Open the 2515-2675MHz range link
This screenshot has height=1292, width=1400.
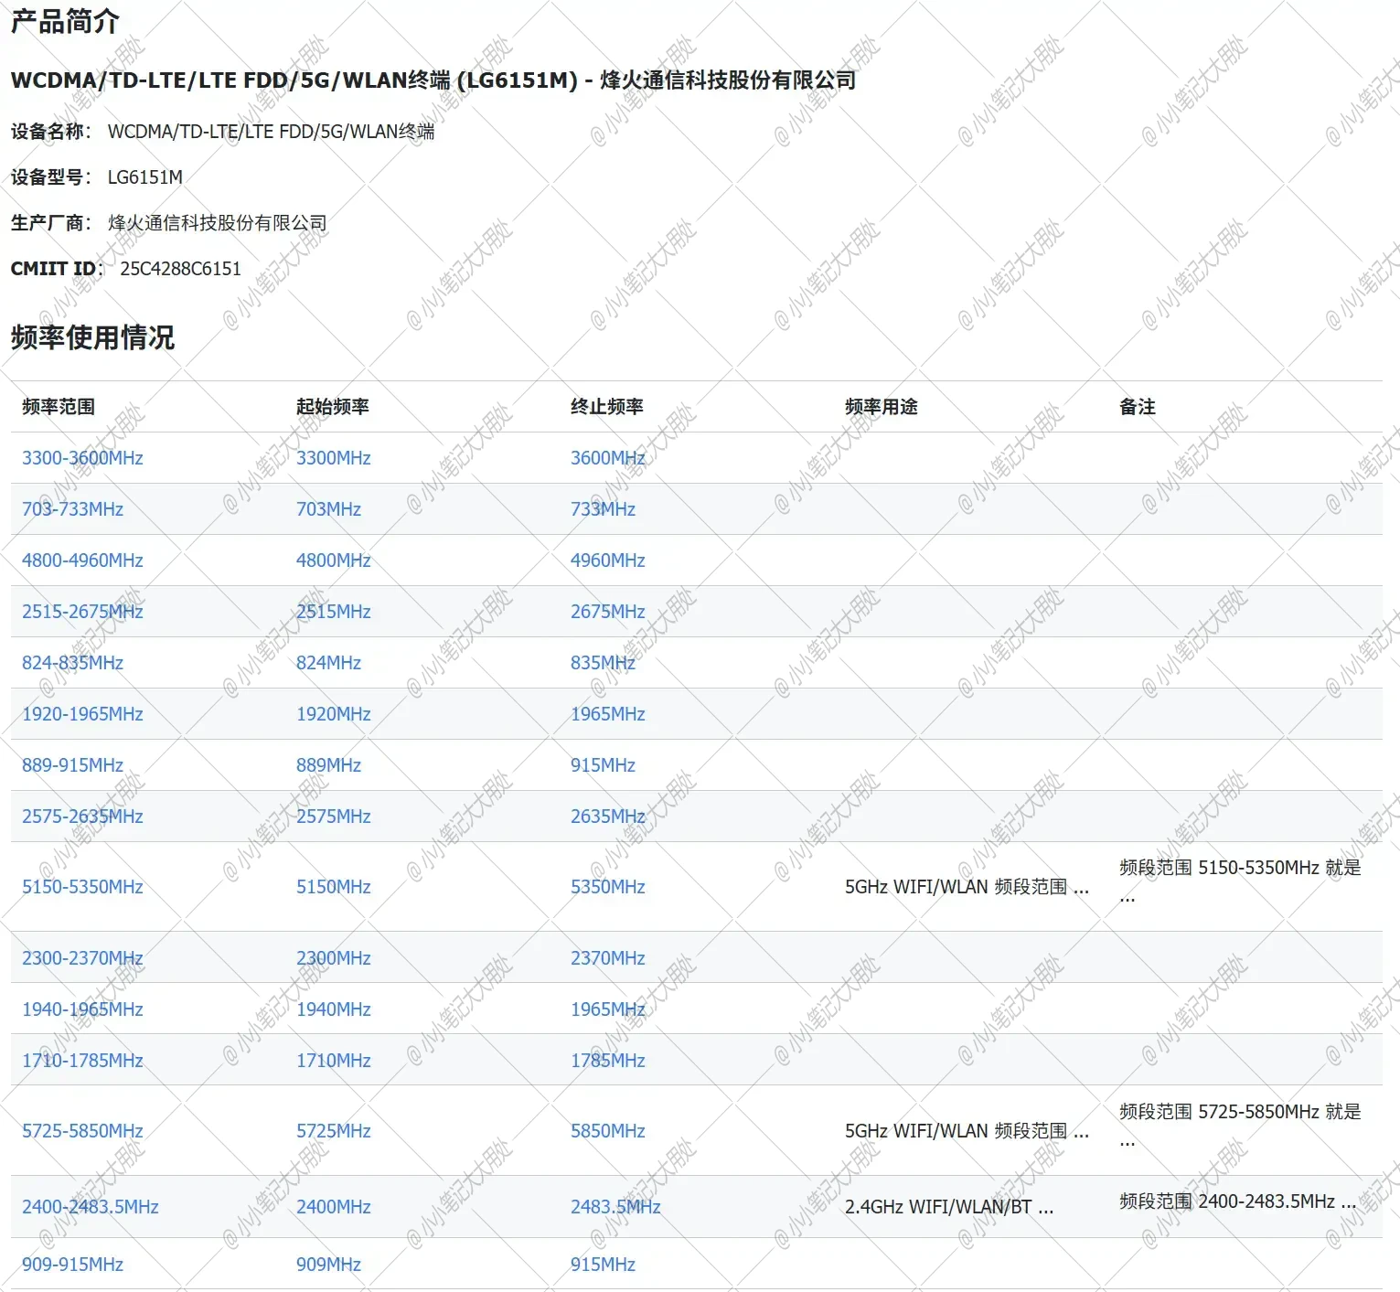[82, 612]
